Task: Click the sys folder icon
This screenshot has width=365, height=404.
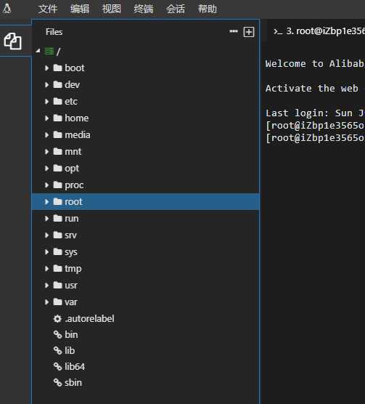Action: [57, 251]
